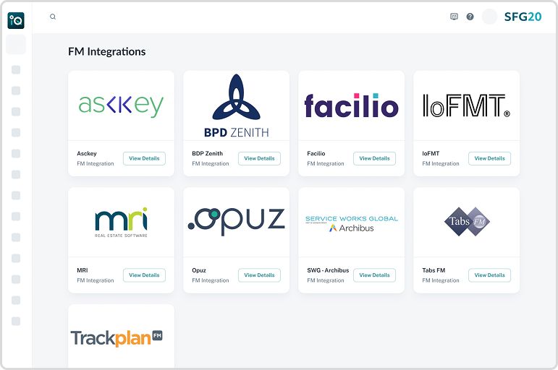Screen dimensions: 558x370
Task: Click the IoFMT card title text
Action: pos(431,153)
